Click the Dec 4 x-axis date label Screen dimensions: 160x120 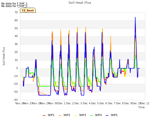(86, 103)
